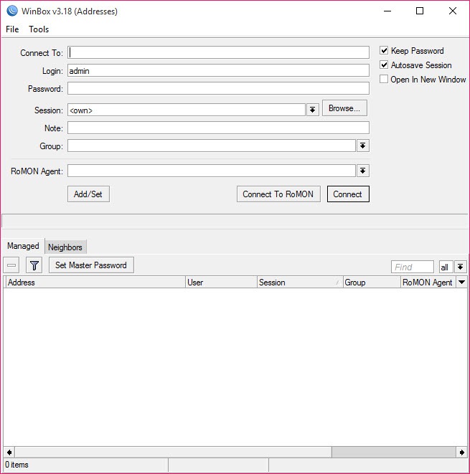Minimize the WinBox window

pyautogui.click(x=387, y=11)
